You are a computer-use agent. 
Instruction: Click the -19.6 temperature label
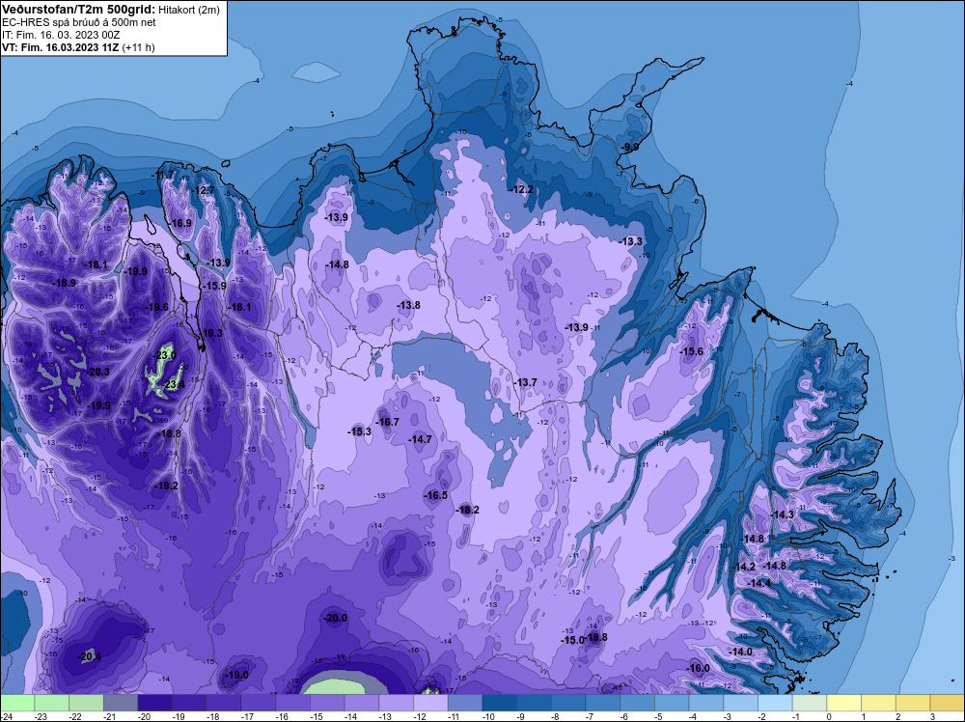[x=156, y=307]
